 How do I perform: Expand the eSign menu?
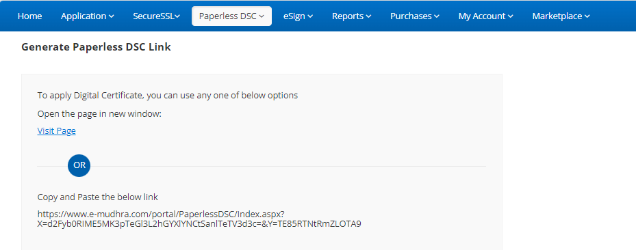(298, 16)
